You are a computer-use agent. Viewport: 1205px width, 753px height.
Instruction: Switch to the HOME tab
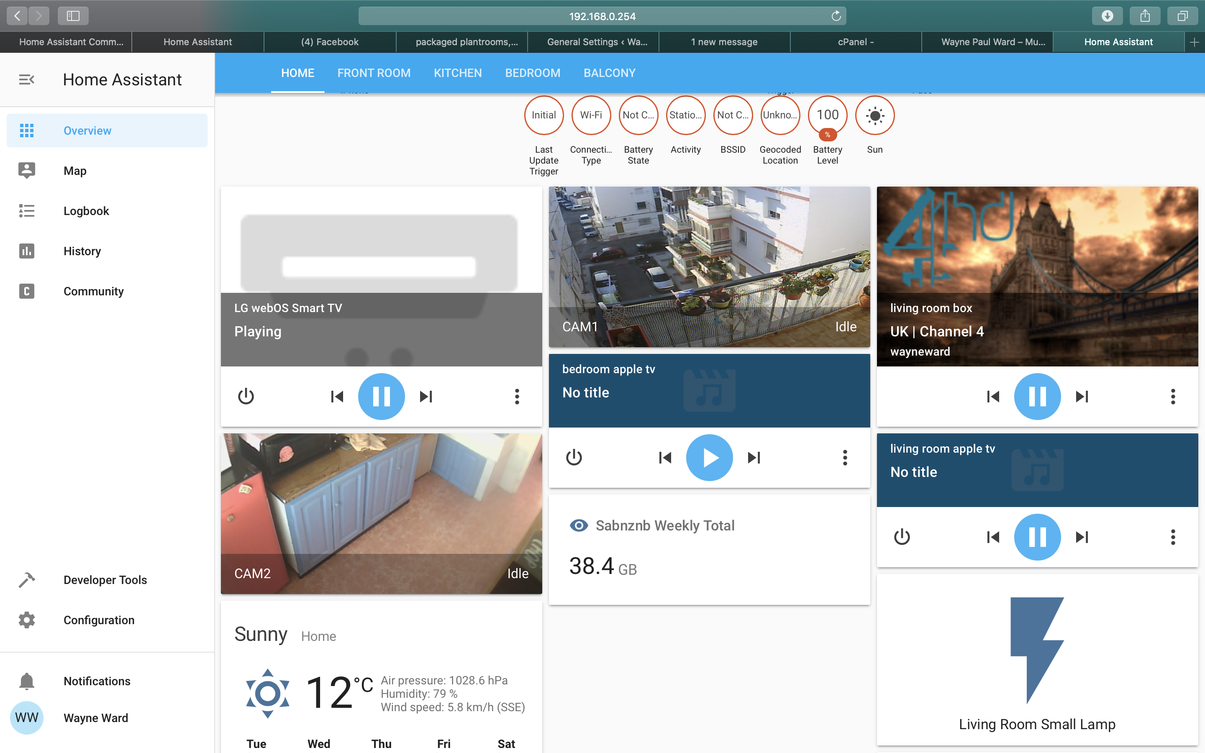pyautogui.click(x=297, y=73)
